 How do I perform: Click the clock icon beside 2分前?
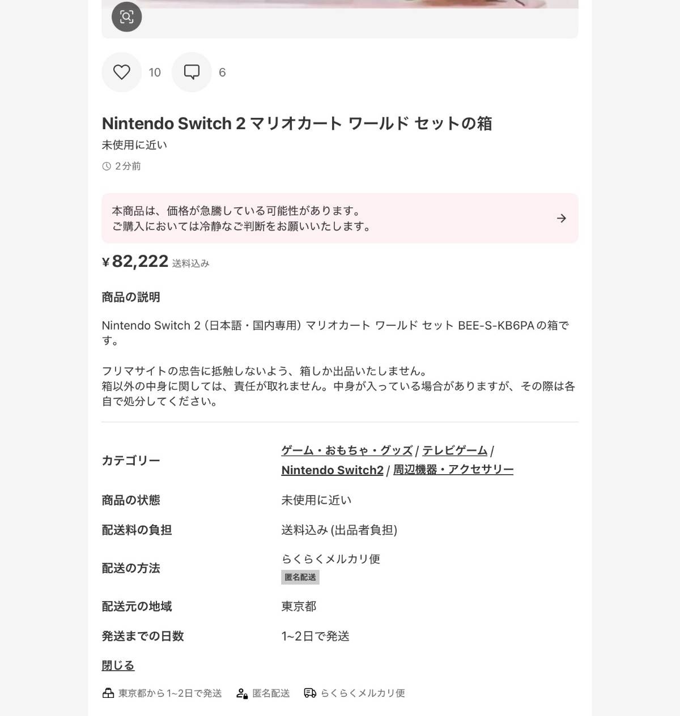tap(107, 166)
